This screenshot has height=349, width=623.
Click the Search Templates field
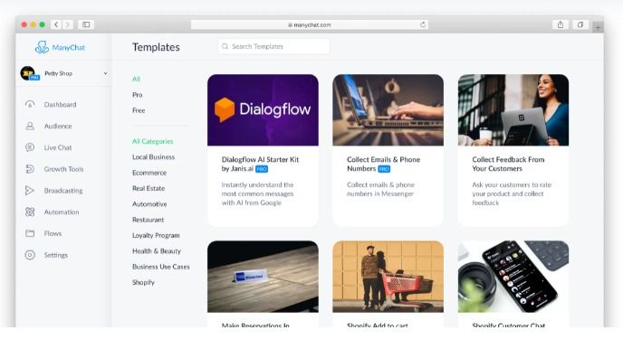point(273,46)
